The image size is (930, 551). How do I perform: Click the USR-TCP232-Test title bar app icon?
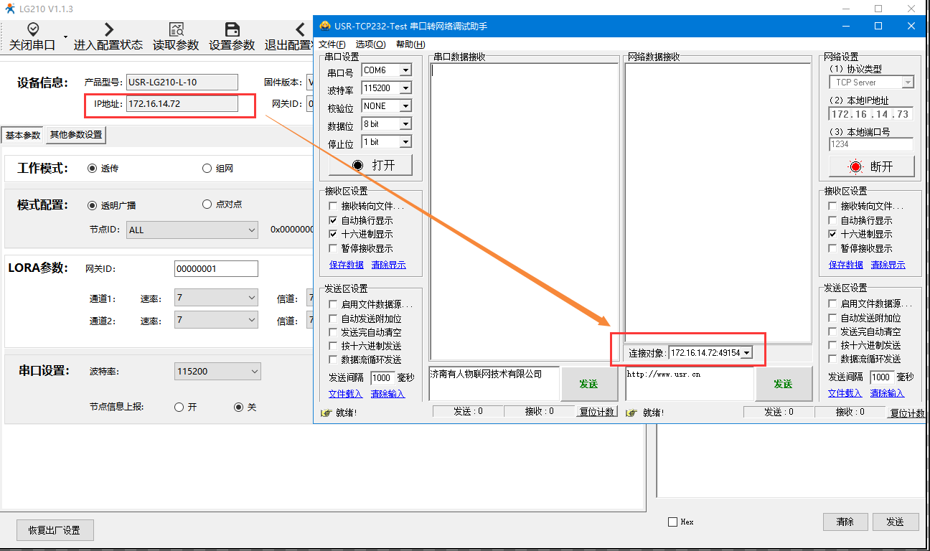pos(325,27)
